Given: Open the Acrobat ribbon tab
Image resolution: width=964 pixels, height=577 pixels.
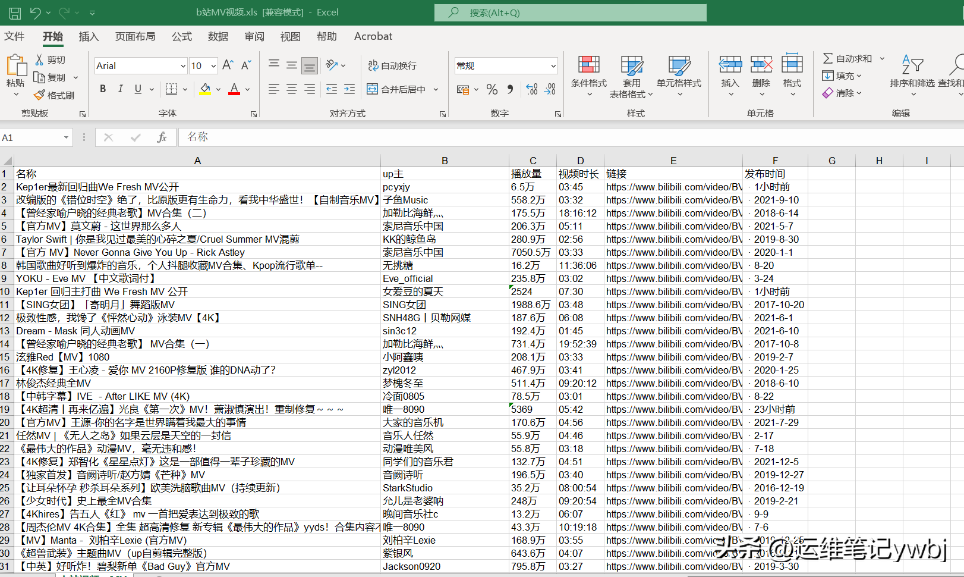Looking at the screenshot, I should (x=373, y=36).
